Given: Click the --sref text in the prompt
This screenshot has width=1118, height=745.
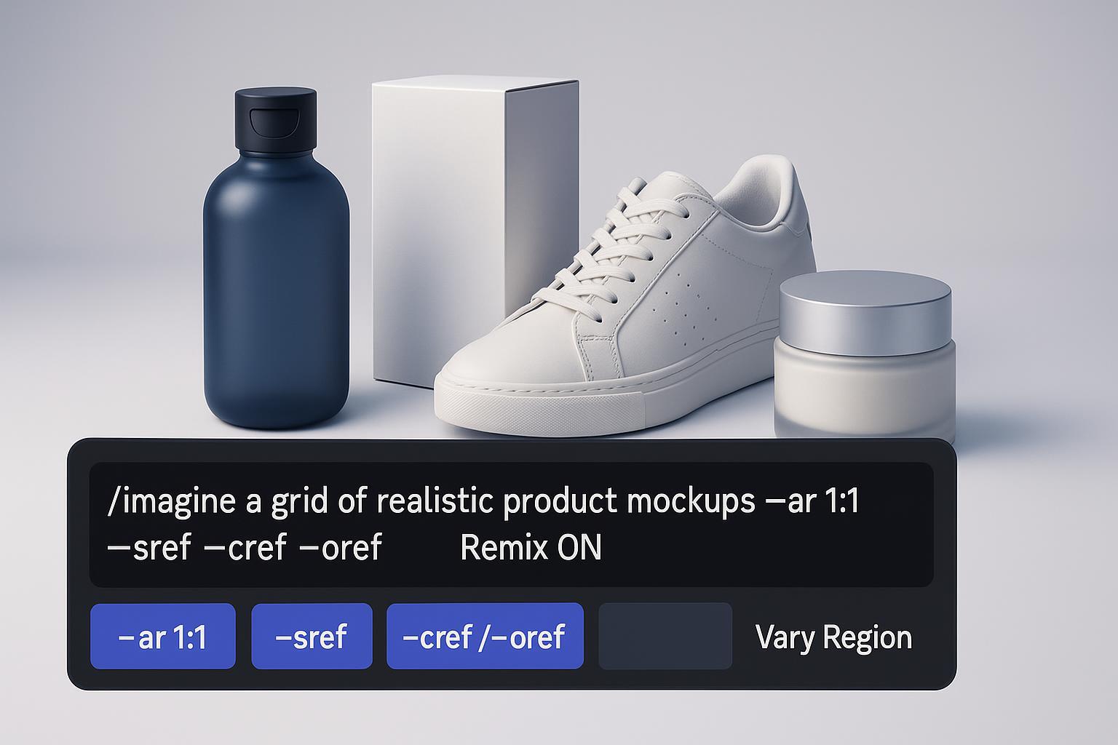Looking at the screenshot, I should coord(149,548).
